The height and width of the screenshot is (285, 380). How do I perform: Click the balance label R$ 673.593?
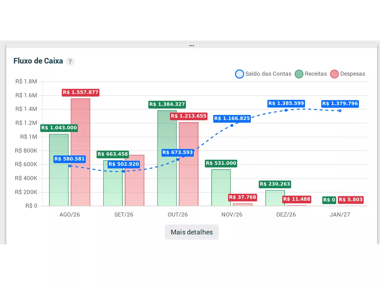(178, 152)
